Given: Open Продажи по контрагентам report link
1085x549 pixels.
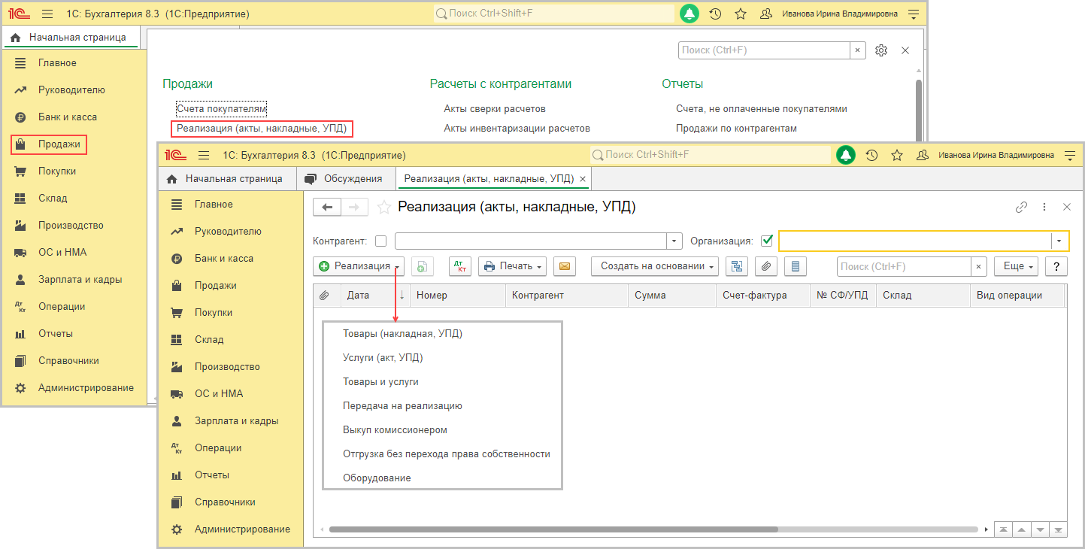Looking at the screenshot, I should click(x=736, y=129).
